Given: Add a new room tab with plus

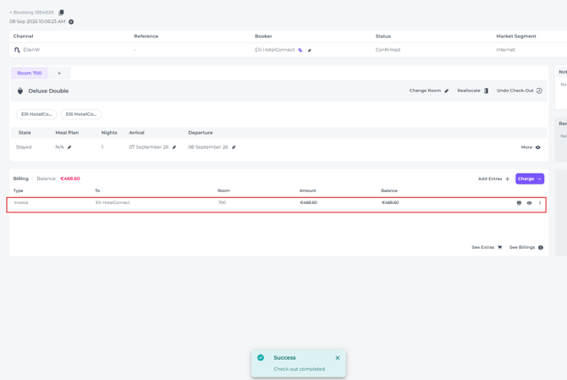Looking at the screenshot, I should [59, 73].
